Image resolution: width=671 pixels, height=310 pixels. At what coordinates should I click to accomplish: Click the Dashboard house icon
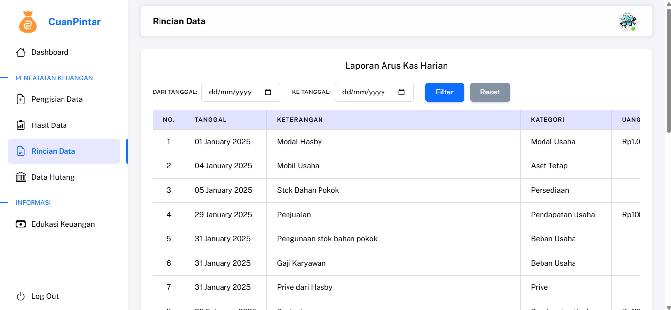[21, 52]
